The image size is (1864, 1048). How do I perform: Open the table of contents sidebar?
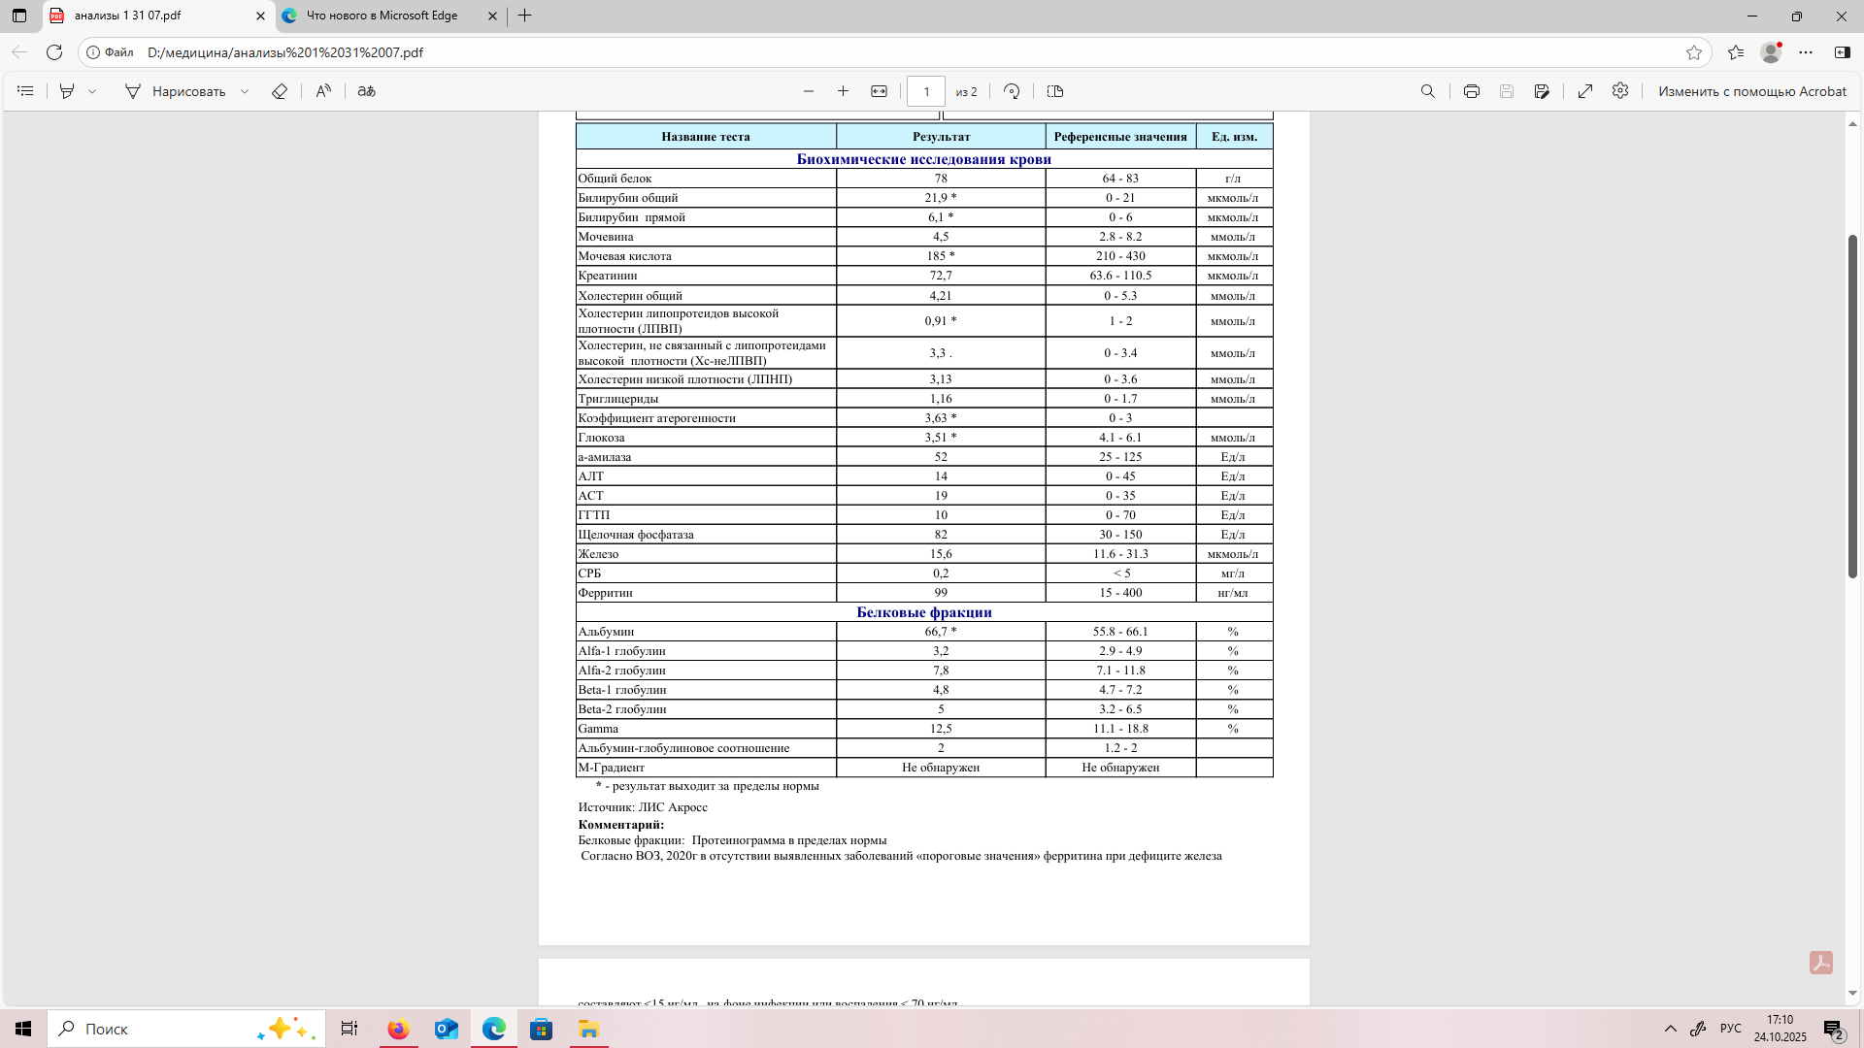[x=26, y=91]
